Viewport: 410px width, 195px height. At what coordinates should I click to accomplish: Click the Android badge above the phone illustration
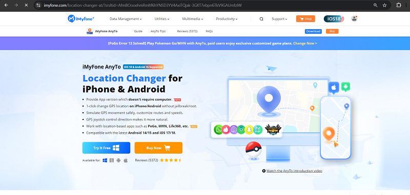coord(345,87)
